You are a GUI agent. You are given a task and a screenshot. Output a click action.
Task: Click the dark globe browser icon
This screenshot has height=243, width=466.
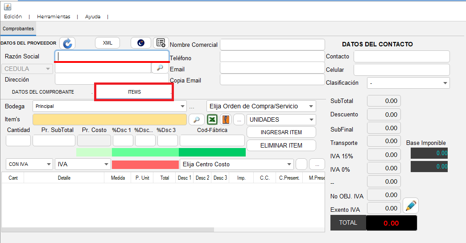click(x=141, y=43)
